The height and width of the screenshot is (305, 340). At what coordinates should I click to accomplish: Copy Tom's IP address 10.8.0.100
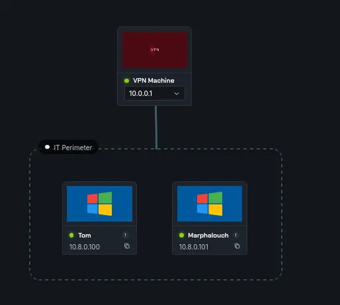pos(127,246)
